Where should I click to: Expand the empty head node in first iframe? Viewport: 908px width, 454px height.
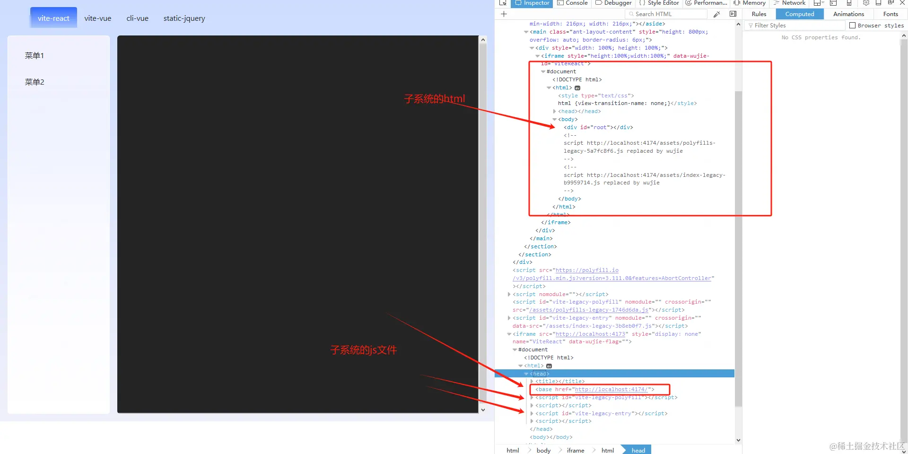(554, 112)
